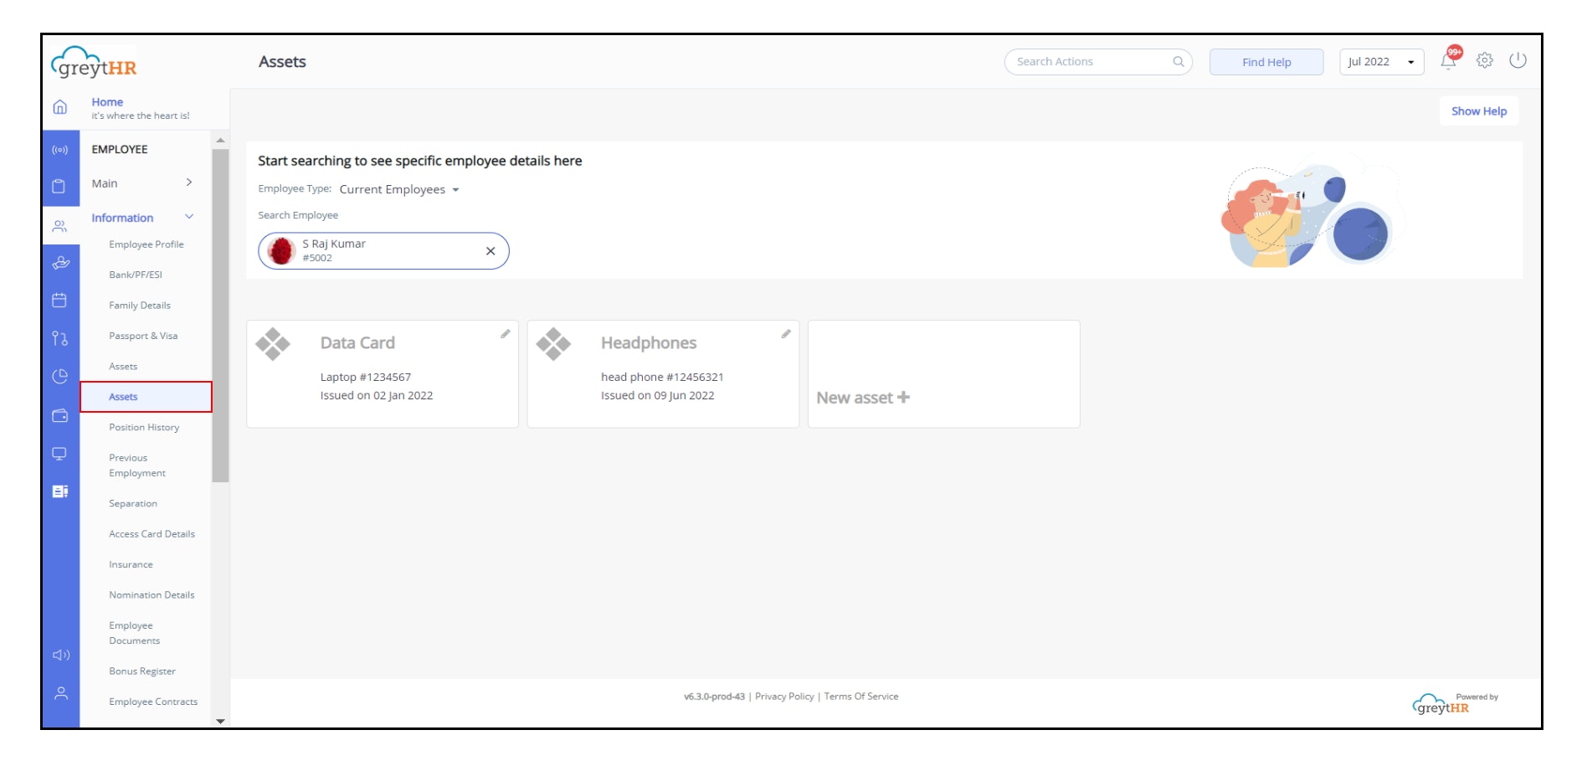1587x766 pixels.
Task: Collapse the Information menu section
Action: [189, 217]
